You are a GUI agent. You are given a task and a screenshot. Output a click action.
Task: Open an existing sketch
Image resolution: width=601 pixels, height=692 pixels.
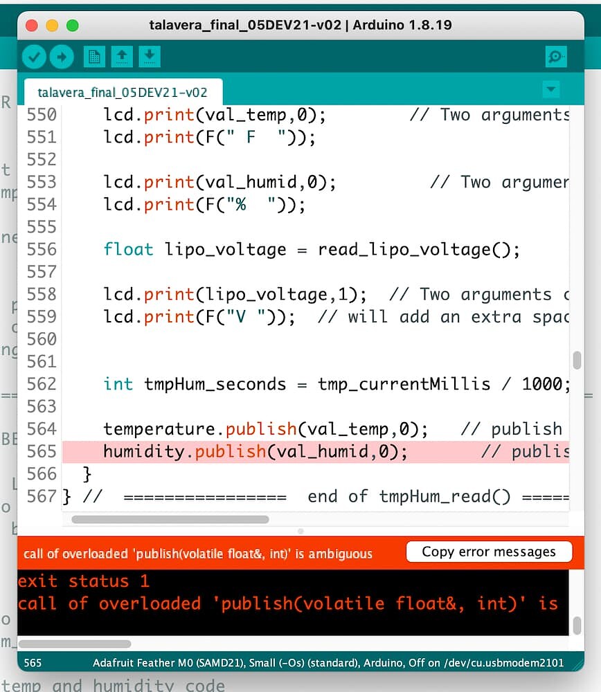coord(122,57)
